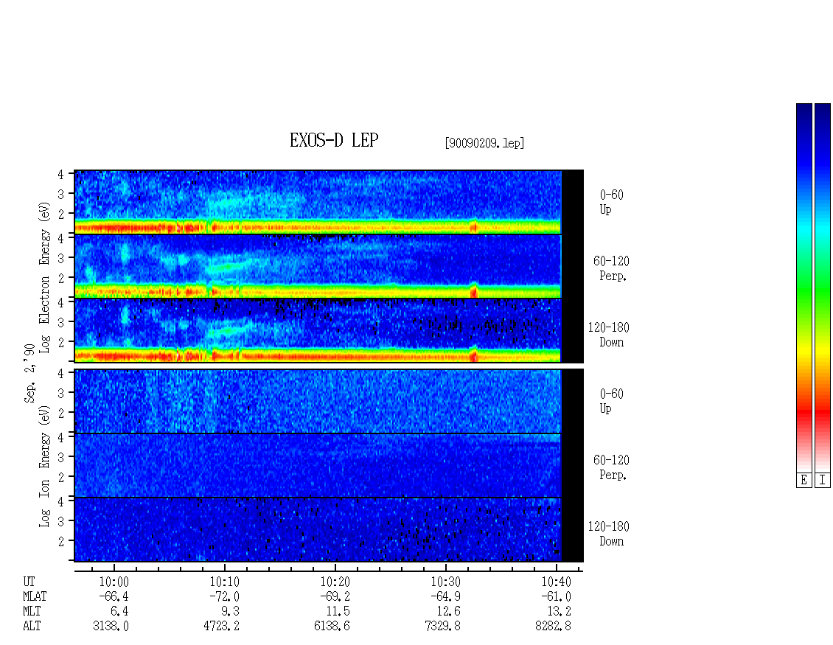Click the ALT value 8282.8

pyautogui.click(x=553, y=627)
